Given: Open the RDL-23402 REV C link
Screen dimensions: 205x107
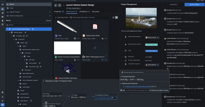Looking at the screenshot, I should (74, 8).
